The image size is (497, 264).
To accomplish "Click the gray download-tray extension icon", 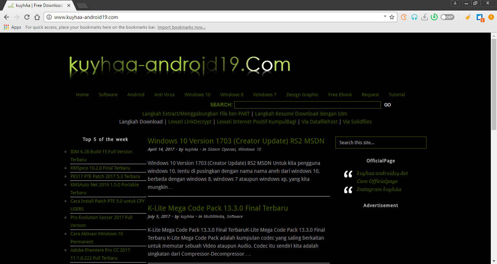I will [x=424, y=17].
